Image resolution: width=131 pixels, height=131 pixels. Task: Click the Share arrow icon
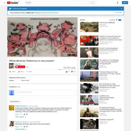pyautogui.click(x=19, y=72)
